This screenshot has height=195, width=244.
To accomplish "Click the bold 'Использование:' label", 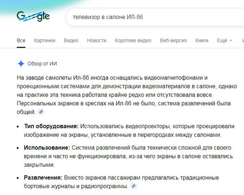I will [x=47, y=148].
